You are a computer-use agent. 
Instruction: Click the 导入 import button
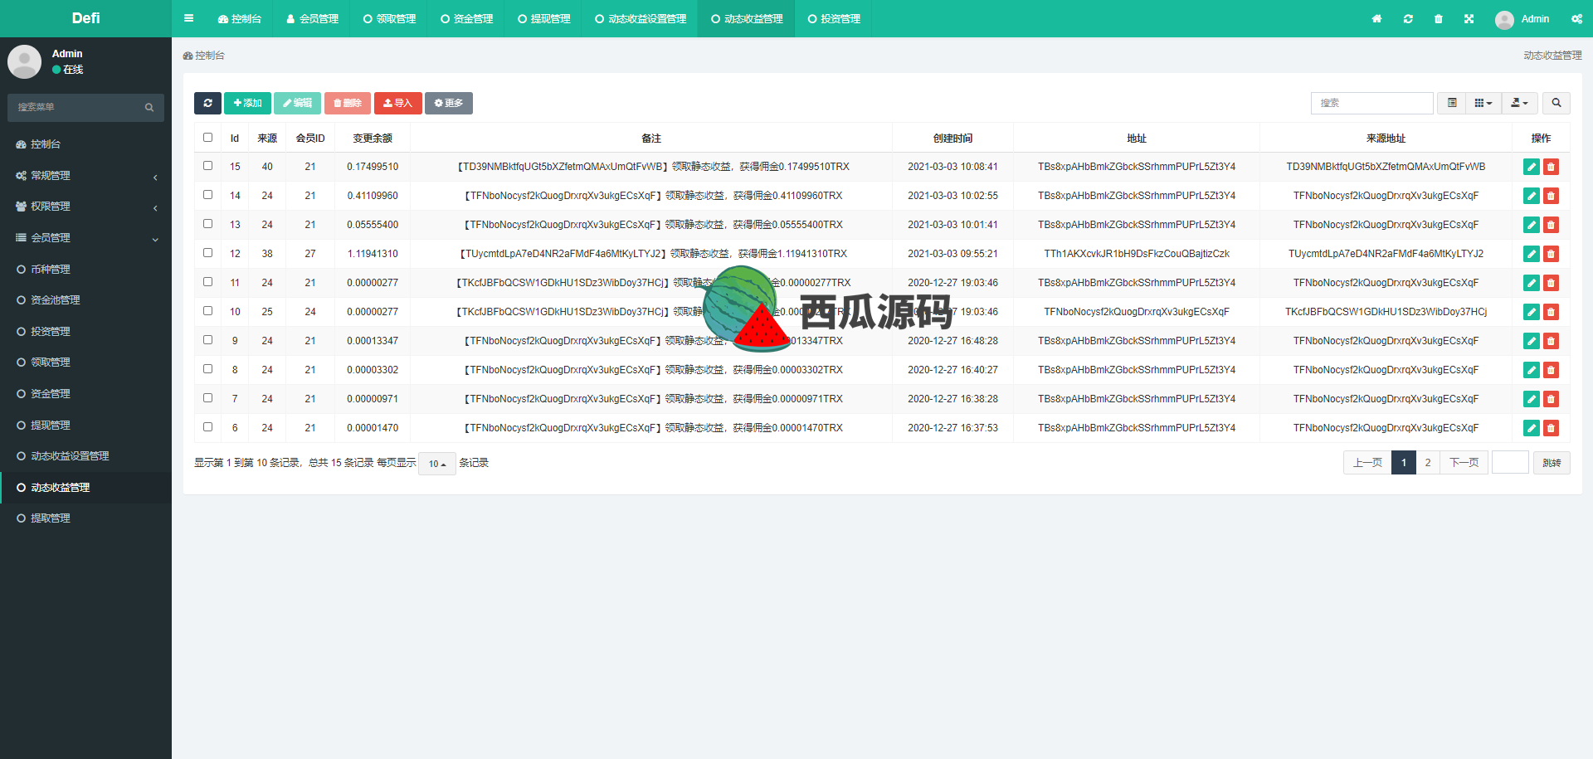pos(398,103)
